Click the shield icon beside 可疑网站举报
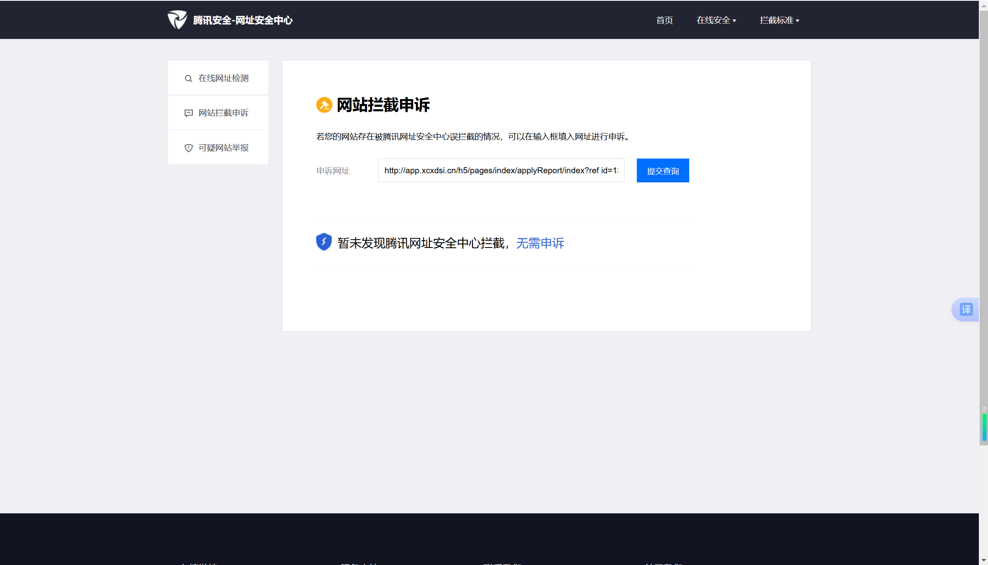 click(189, 148)
